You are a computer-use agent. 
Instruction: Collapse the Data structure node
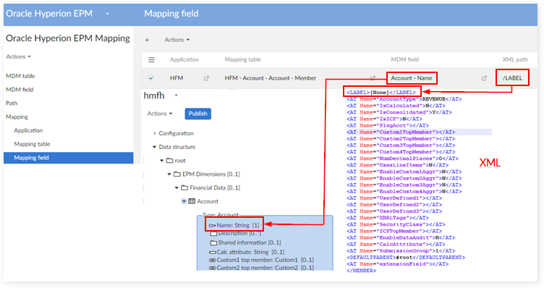pos(154,147)
